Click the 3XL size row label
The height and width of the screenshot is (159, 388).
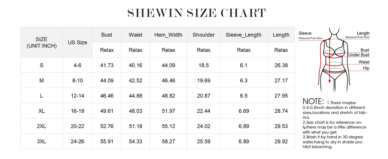[42, 142]
